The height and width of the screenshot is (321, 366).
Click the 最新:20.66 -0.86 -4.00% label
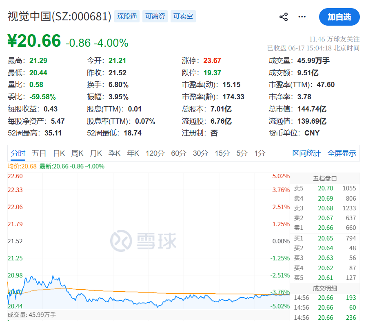coord(72,166)
